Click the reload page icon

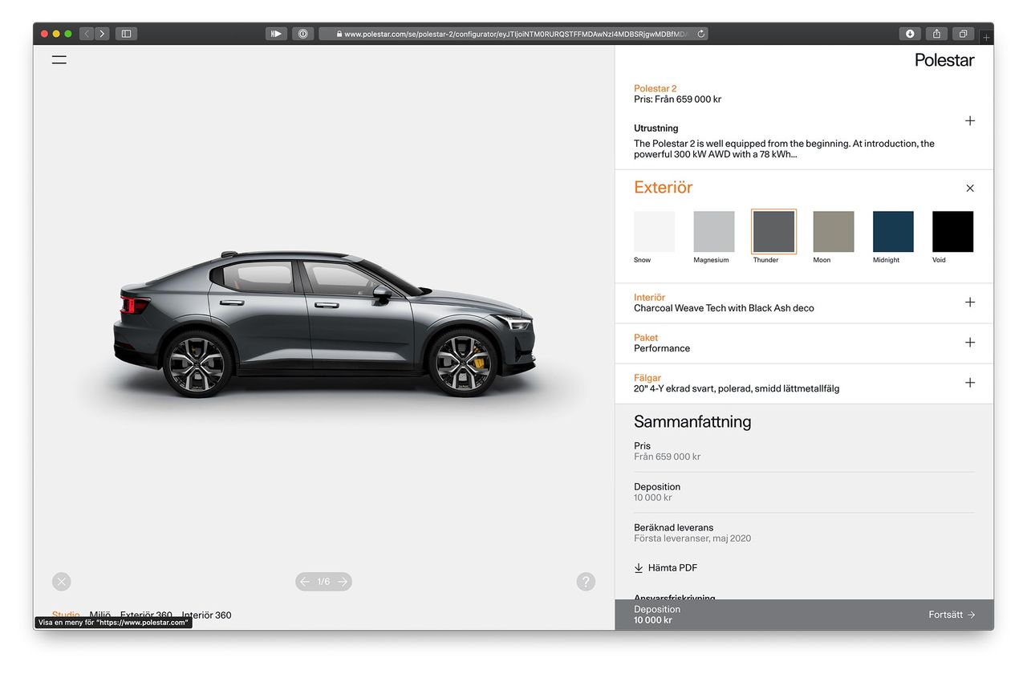(701, 34)
